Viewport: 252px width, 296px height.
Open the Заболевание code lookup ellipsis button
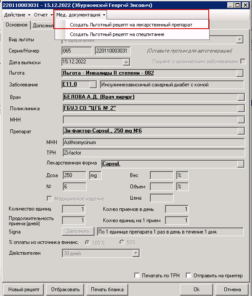pos(93,85)
